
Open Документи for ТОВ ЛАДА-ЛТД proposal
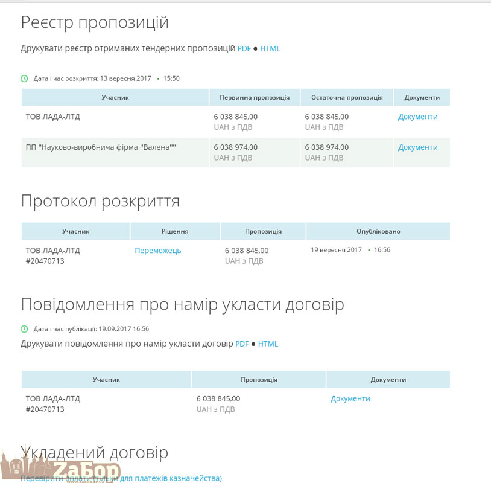(418, 117)
